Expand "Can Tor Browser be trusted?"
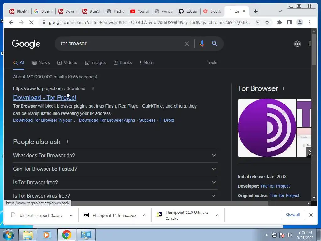 point(115,169)
